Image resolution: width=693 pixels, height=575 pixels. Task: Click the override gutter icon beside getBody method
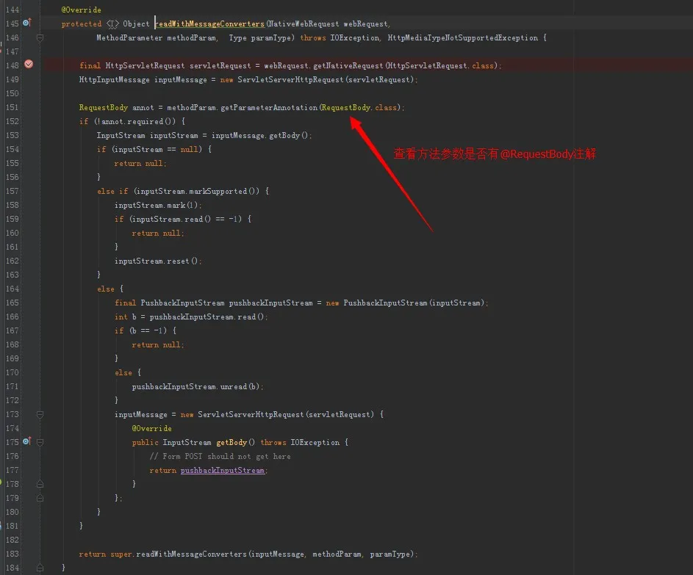pyautogui.click(x=27, y=441)
